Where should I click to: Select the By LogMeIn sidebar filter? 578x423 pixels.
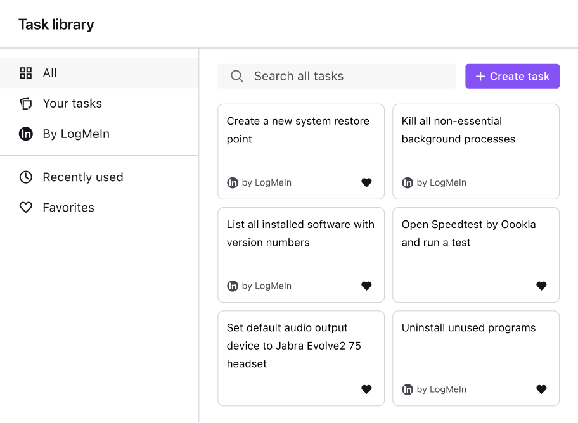(x=76, y=134)
